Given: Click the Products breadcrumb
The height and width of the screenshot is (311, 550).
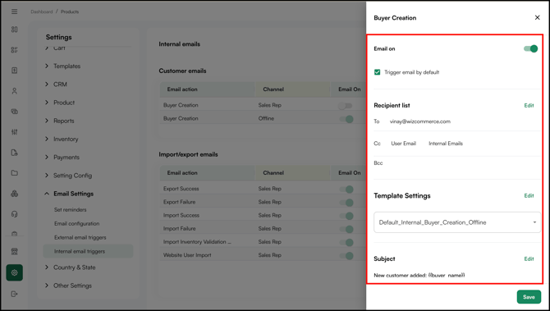Looking at the screenshot, I should pyautogui.click(x=70, y=11).
